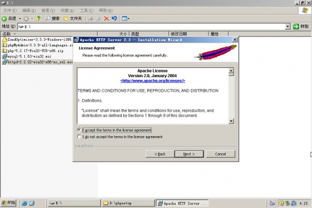312x208 pixels.
Task: Switch to D:\phpsetup taskbar window
Action: (128, 203)
